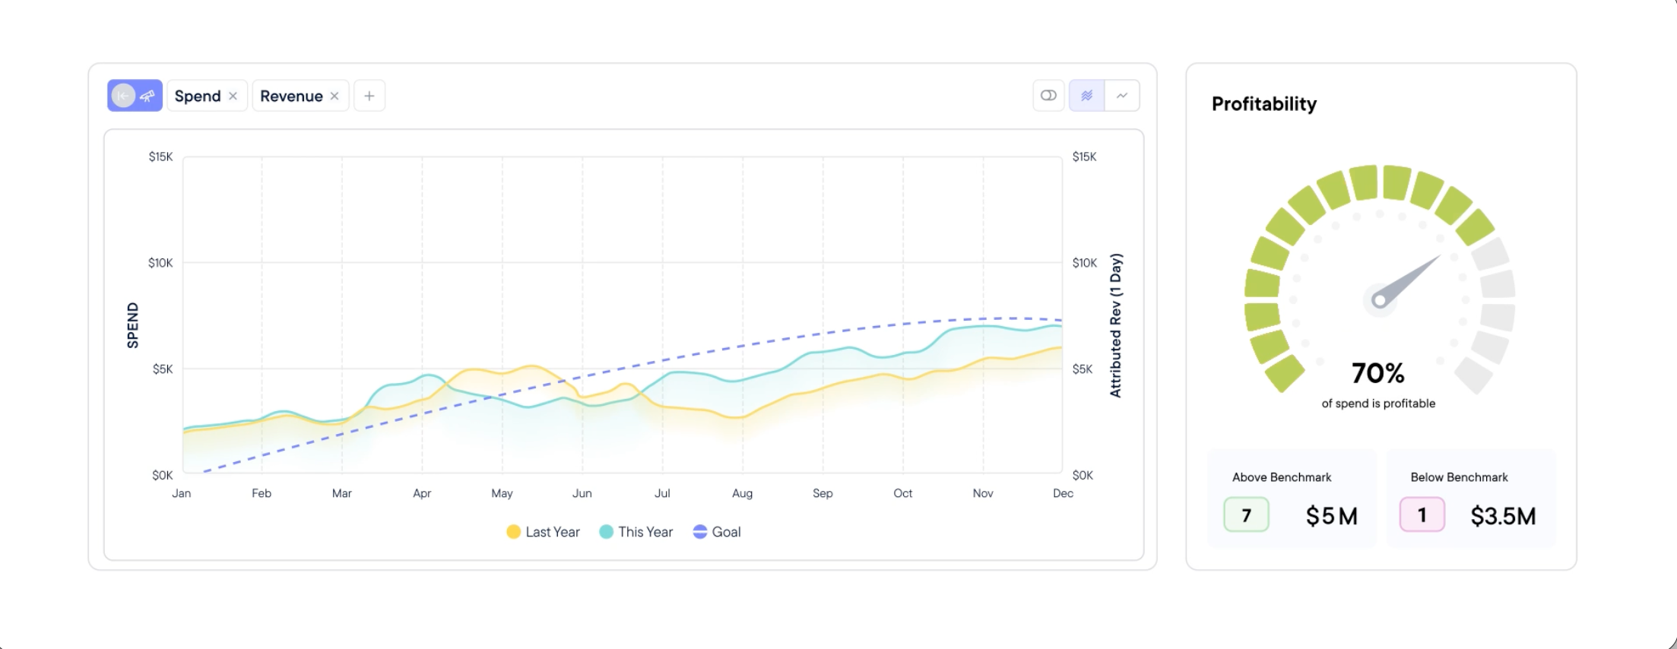Add a new metric with plus button

pyautogui.click(x=369, y=96)
